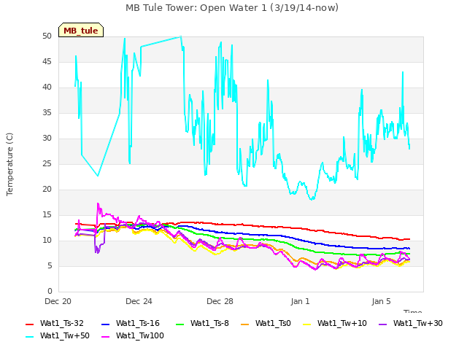Toggle the Wat1_Tw+30 legend entry
The width and height of the screenshot is (467, 350).
pos(410,324)
